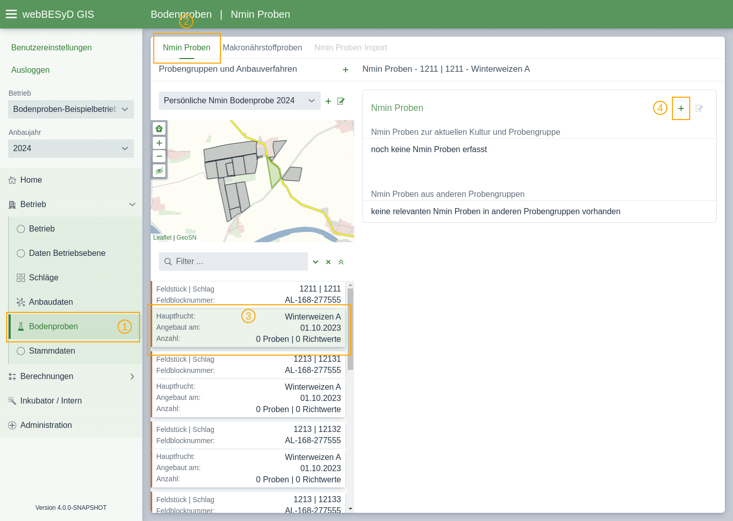Open the Betrieb dropdown Bodenproben-Beispielbetrieb

71,109
